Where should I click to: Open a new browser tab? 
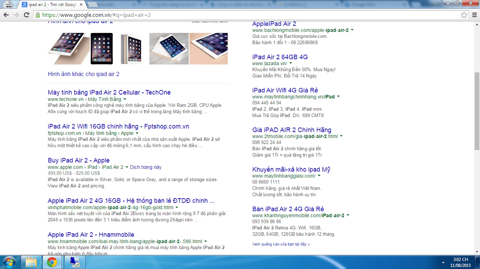pyautogui.click(x=92, y=5)
